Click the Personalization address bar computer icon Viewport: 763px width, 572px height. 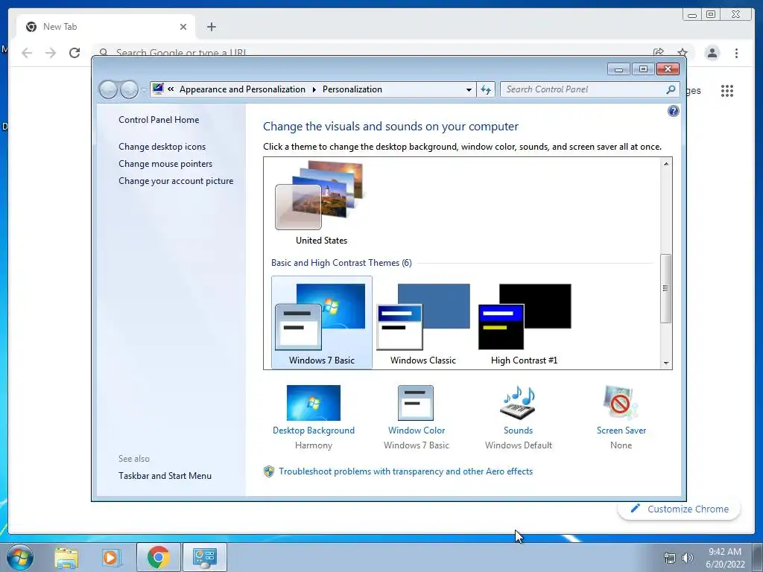click(x=158, y=89)
